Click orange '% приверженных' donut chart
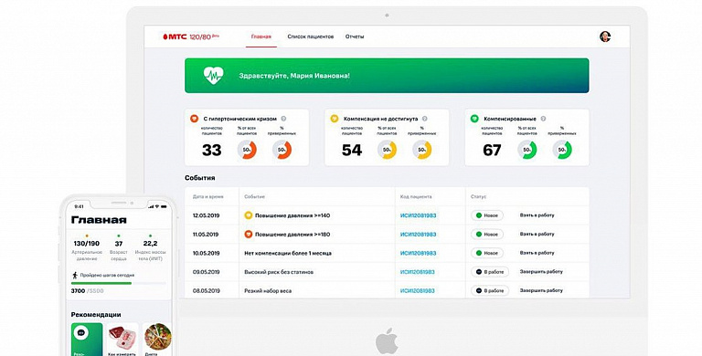The width and height of the screenshot is (702, 356). click(282, 150)
